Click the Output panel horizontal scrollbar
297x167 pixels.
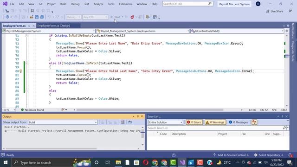coord(51,148)
